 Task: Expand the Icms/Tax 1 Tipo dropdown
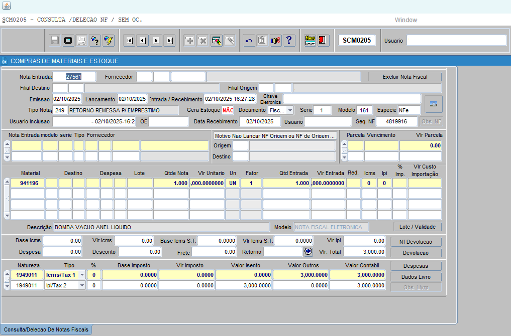coord(81,275)
